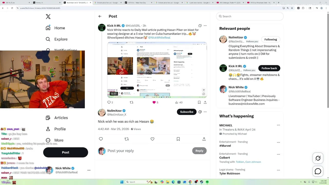The image size is (329, 185).
Task: Click Subscribe to Nolimitzor
Action: [187, 112]
